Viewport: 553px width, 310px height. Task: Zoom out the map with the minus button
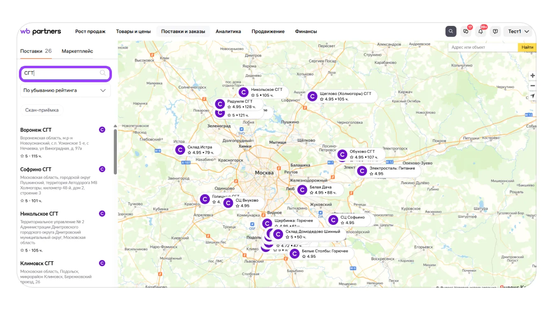click(532, 86)
